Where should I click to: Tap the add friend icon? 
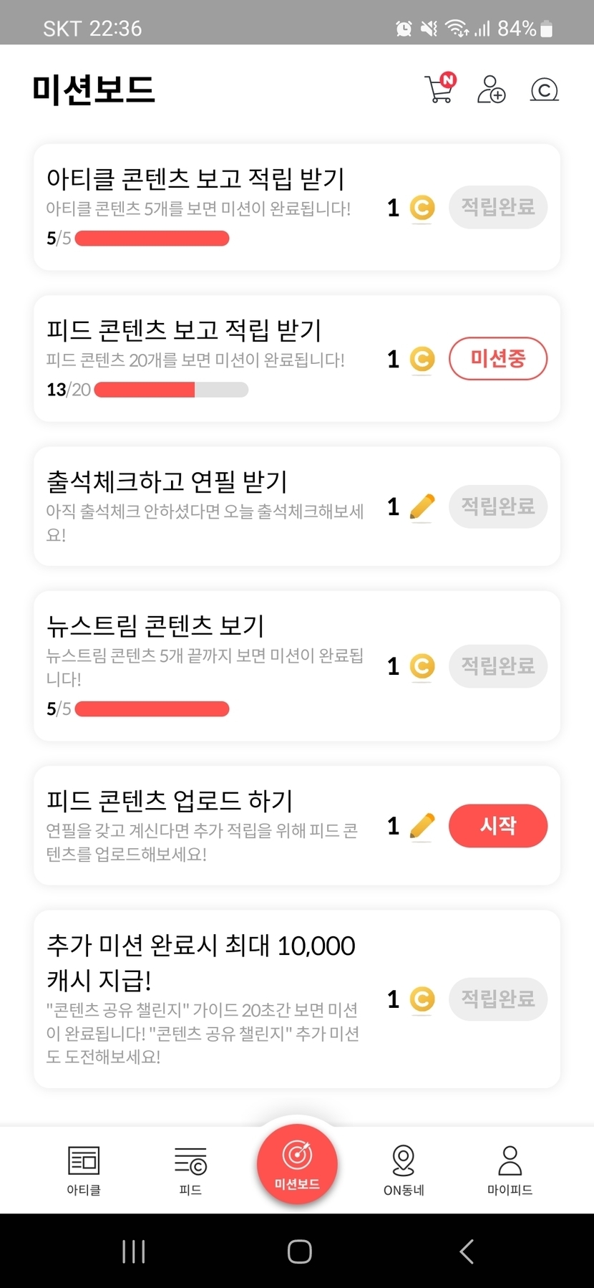[491, 90]
